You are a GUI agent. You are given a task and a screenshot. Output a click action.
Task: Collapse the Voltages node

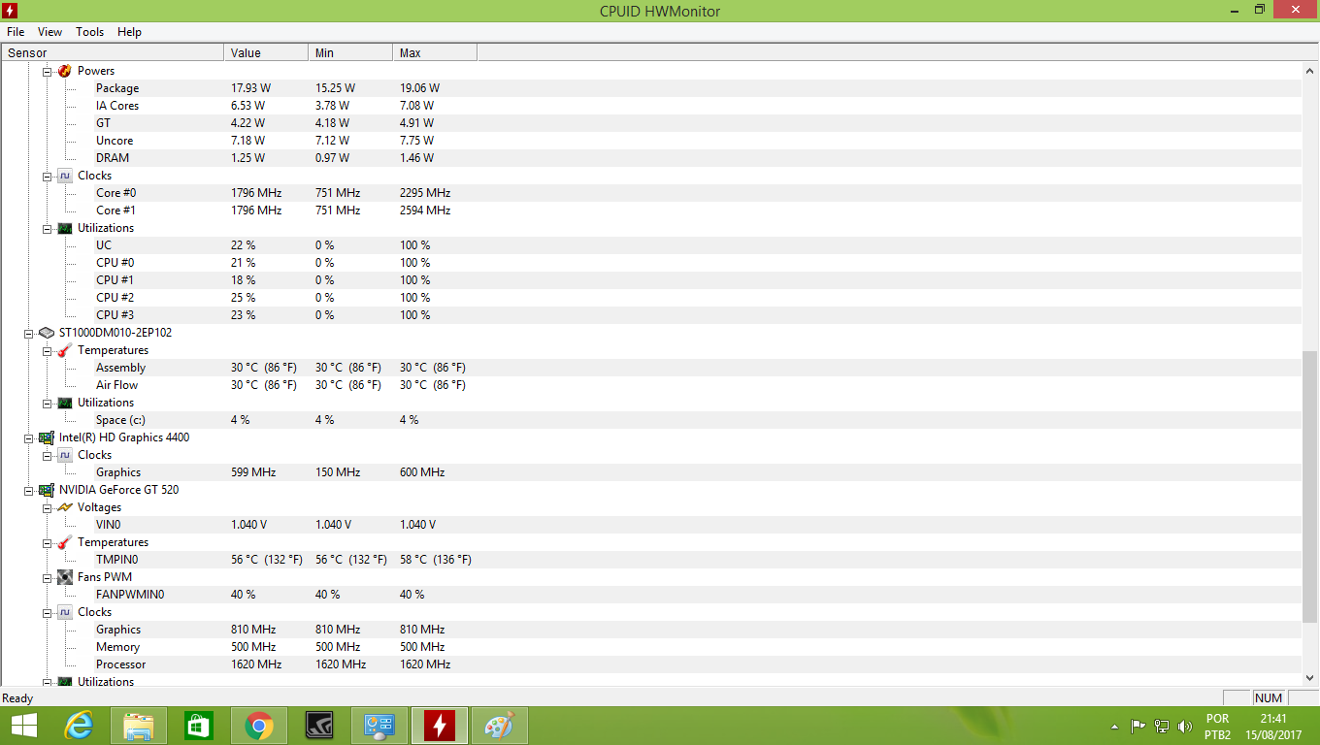pos(47,507)
